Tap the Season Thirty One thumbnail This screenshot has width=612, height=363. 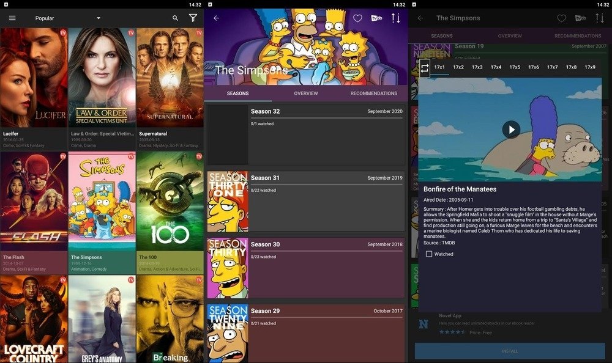228,201
